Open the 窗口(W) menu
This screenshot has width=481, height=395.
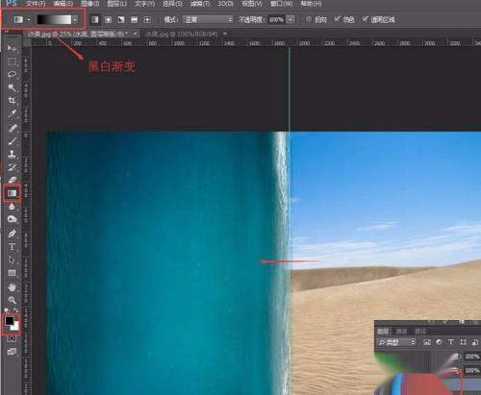[x=281, y=4]
